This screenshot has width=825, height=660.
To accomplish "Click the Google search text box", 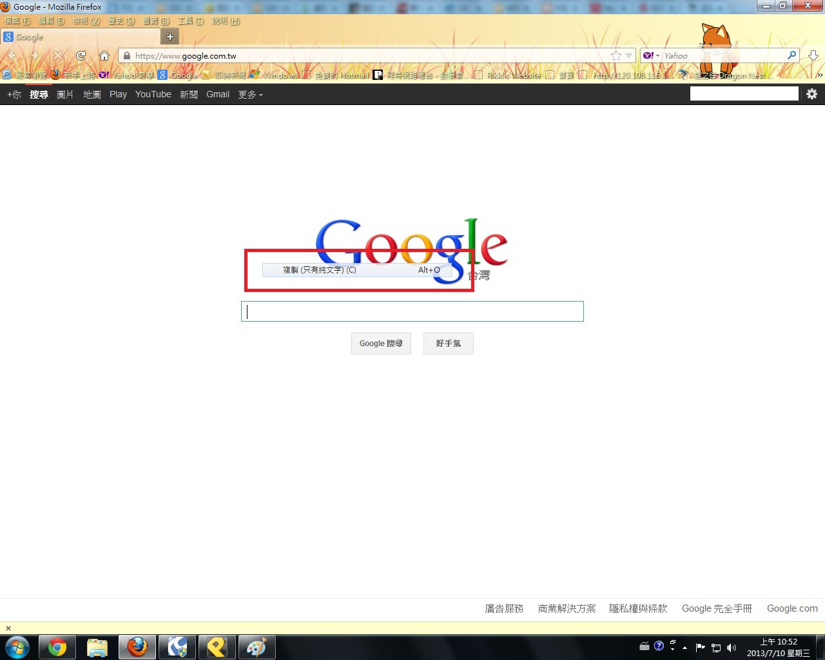I will 412,311.
